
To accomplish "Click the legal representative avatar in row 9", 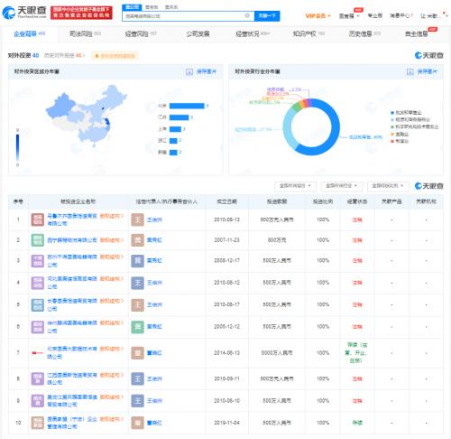I will [x=137, y=400].
